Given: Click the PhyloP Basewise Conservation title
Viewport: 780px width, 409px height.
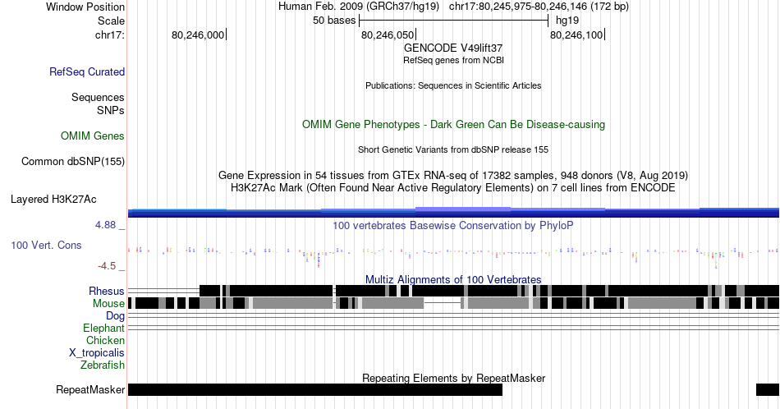Looking at the screenshot, I should tap(453, 225).
